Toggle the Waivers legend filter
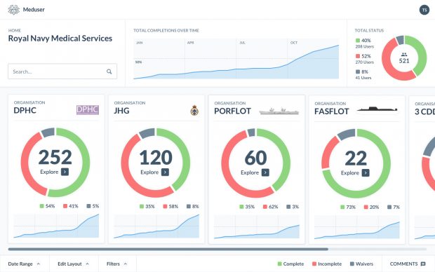Image resolution: width=435 pixels, height=272 pixels. tap(361, 264)
